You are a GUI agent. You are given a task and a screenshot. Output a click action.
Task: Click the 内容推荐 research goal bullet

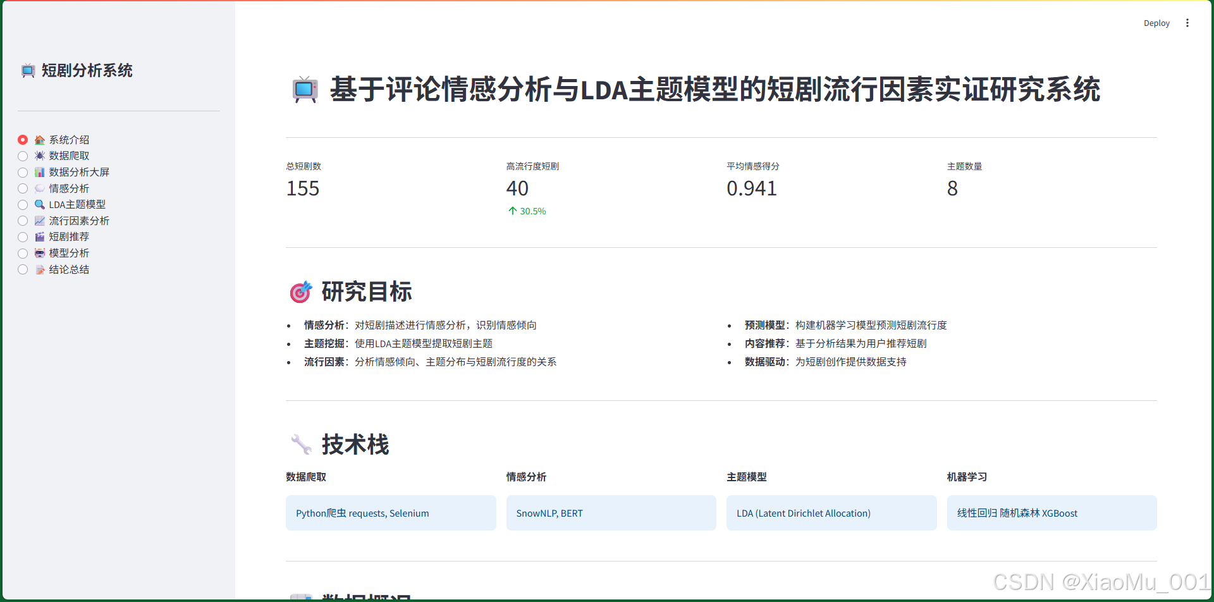tap(835, 343)
